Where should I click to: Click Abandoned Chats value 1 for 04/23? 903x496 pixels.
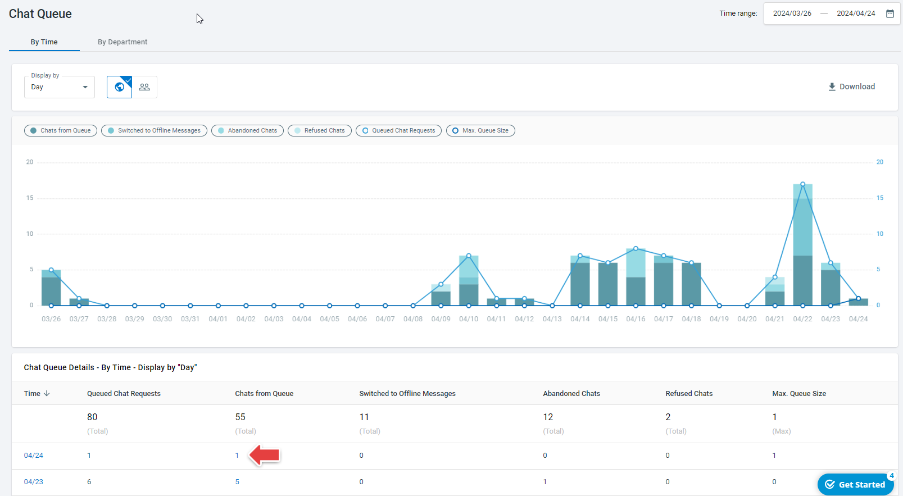(545, 482)
